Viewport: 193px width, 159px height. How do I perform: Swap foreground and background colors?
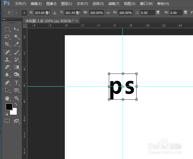[16, 104]
